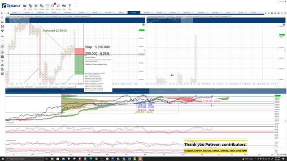This screenshot has width=287, height=161.
Task: Click the undo arrow in left tool sidebar
Action: click(x=2, y=36)
